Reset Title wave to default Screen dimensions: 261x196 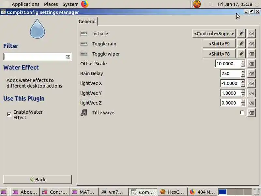[x=251, y=113]
